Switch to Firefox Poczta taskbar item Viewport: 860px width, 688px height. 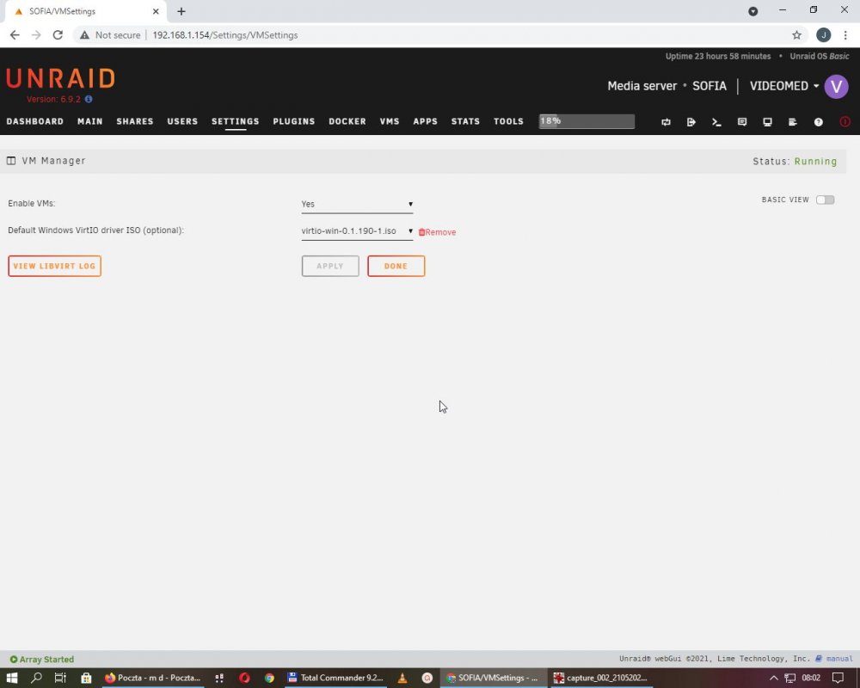[153, 678]
